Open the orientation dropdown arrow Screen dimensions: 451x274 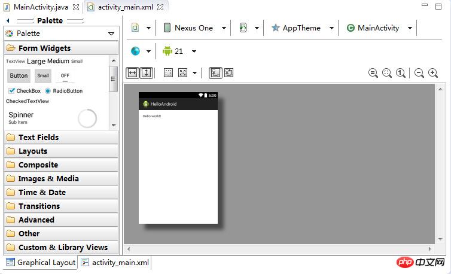pyautogui.click(x=257, y=28)
